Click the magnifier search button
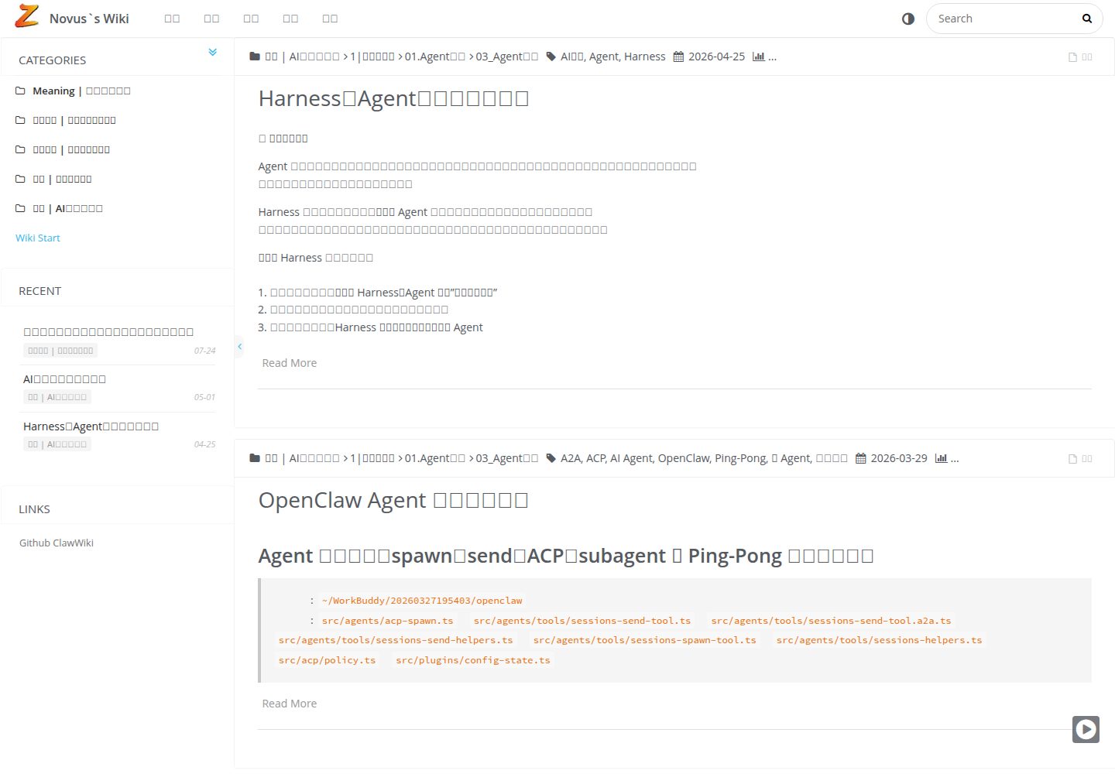 (1087, 19)
